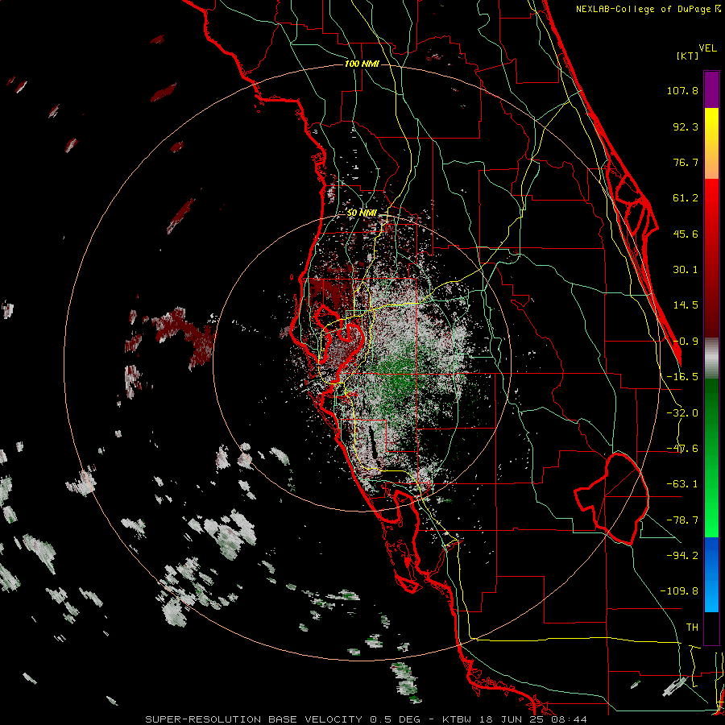The image size is (725, 725).
Task: Select the -78.7 scale value
Action: point(682,520)
